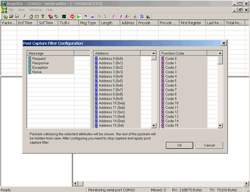This screenshot has width=250, height=192.
Task: Click the Function Code list scroll-down arrow
Action: [220, 125]
